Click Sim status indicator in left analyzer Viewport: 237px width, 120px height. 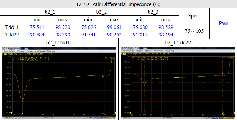point(94,118)
